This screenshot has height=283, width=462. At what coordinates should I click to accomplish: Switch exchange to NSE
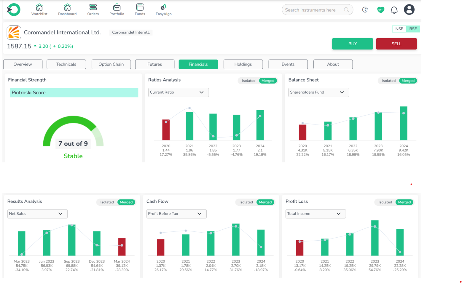pyautogui.click(x=399, y=29)
